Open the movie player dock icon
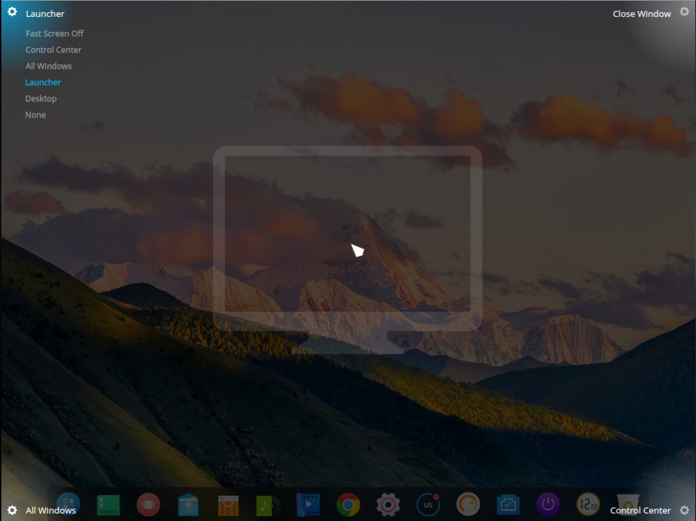This screenshot has width=696, height=521. (x=308, y=505)
